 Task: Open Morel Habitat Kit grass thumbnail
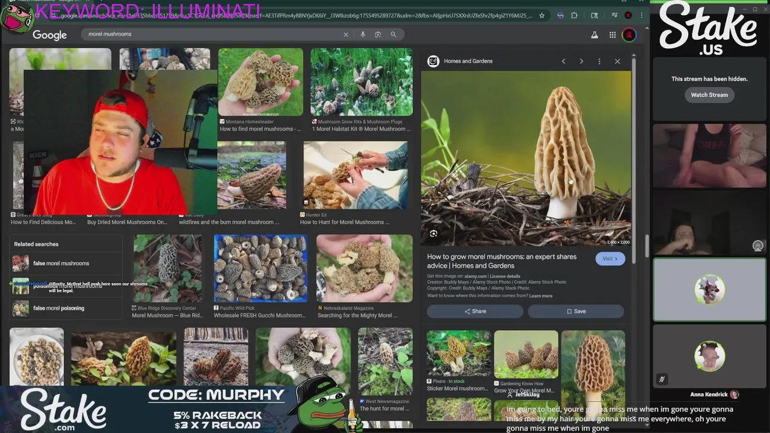point(362,82)
